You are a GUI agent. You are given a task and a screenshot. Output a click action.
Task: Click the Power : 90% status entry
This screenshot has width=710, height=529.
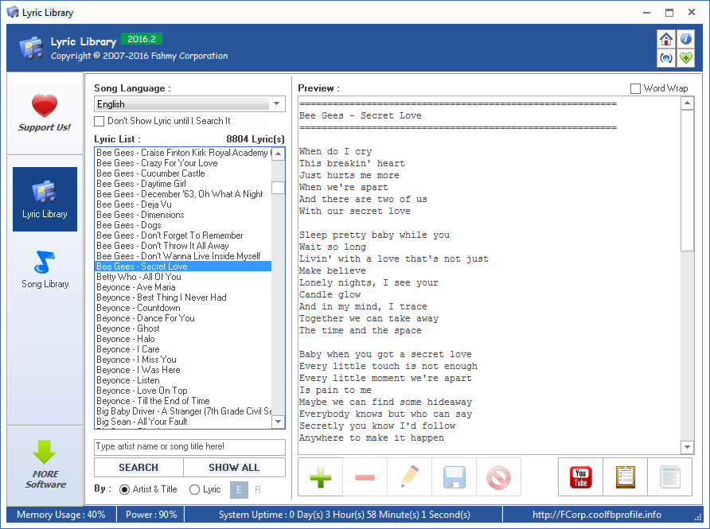point(151,515)
